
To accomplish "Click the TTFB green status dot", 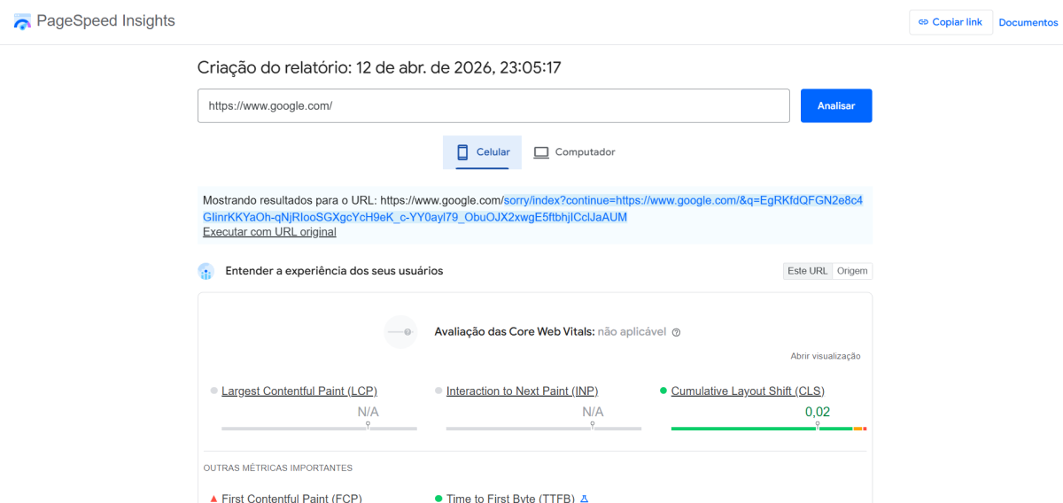I will click(x=438, y=499).
